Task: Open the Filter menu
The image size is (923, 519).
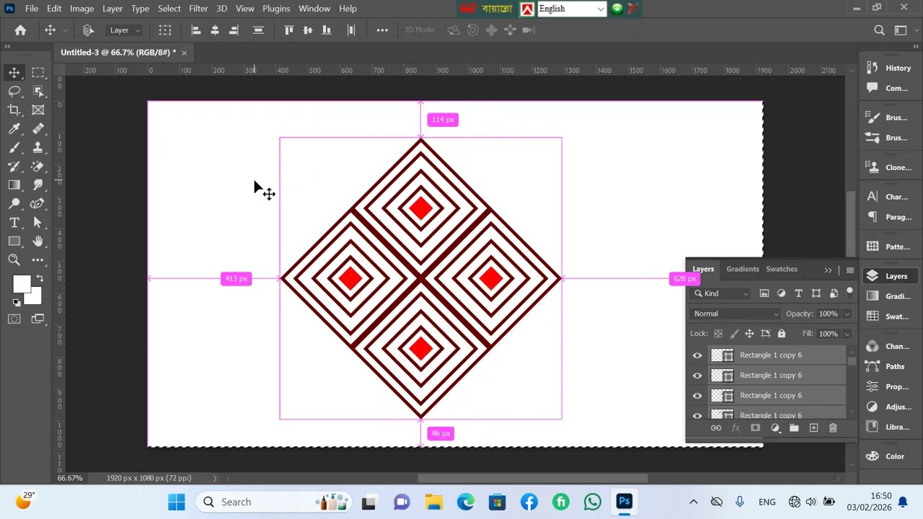Action: click(198, 9)
